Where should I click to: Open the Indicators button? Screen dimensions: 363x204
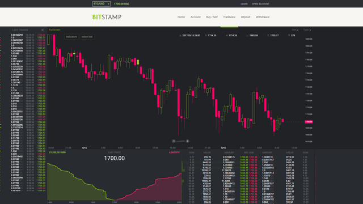click(71, 37)
